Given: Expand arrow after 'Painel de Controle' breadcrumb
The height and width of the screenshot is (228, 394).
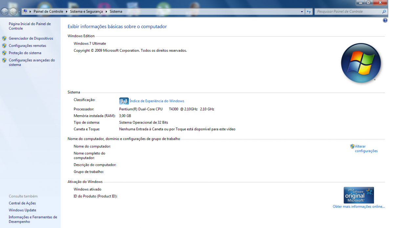Looking at the screenshot, I should coord(66,11).
